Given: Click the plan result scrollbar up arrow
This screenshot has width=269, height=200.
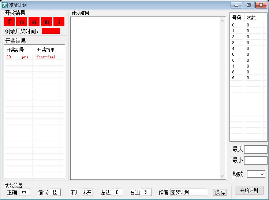Looking at the screenshot, I should pos(223,21).
